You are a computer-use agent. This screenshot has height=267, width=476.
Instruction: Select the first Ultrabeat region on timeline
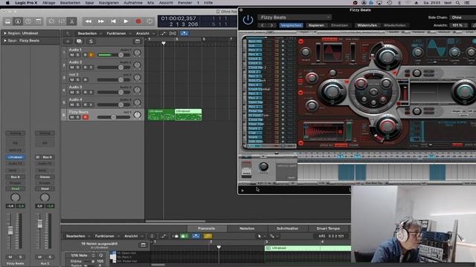click(x=161, y=115)
